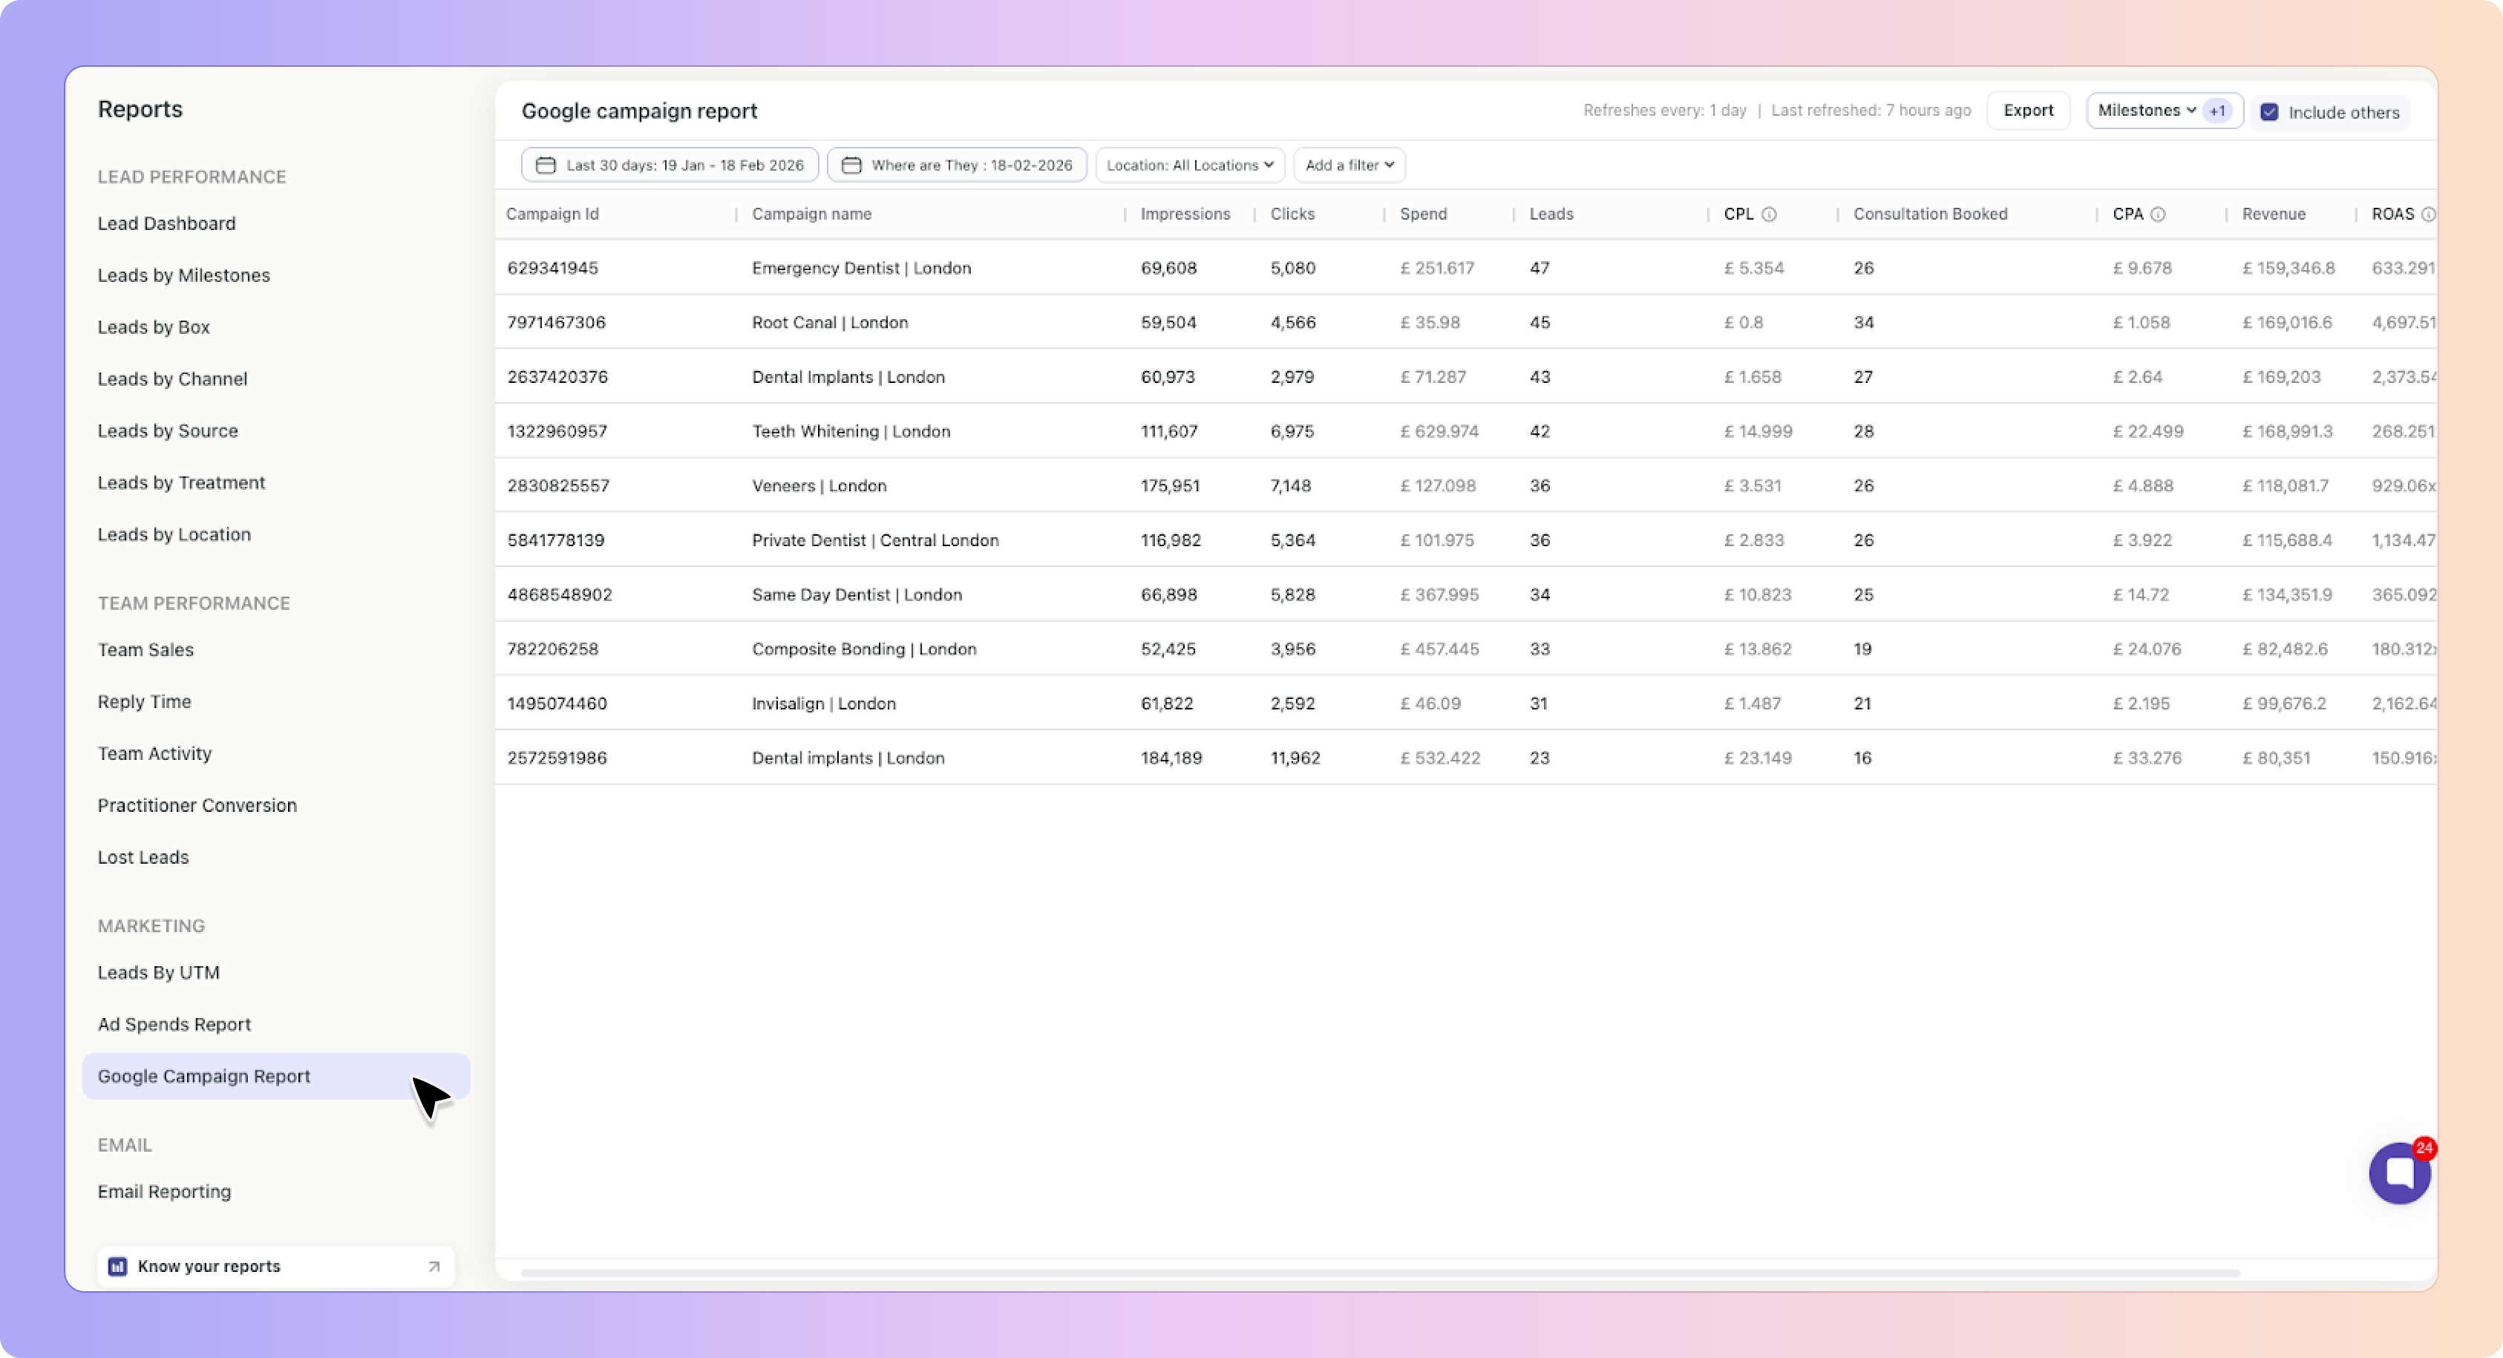The height and width of the screenshot is (1358, 2503).
Task: Toggle the Include others checkbox
Action: tap(2269, 113)
